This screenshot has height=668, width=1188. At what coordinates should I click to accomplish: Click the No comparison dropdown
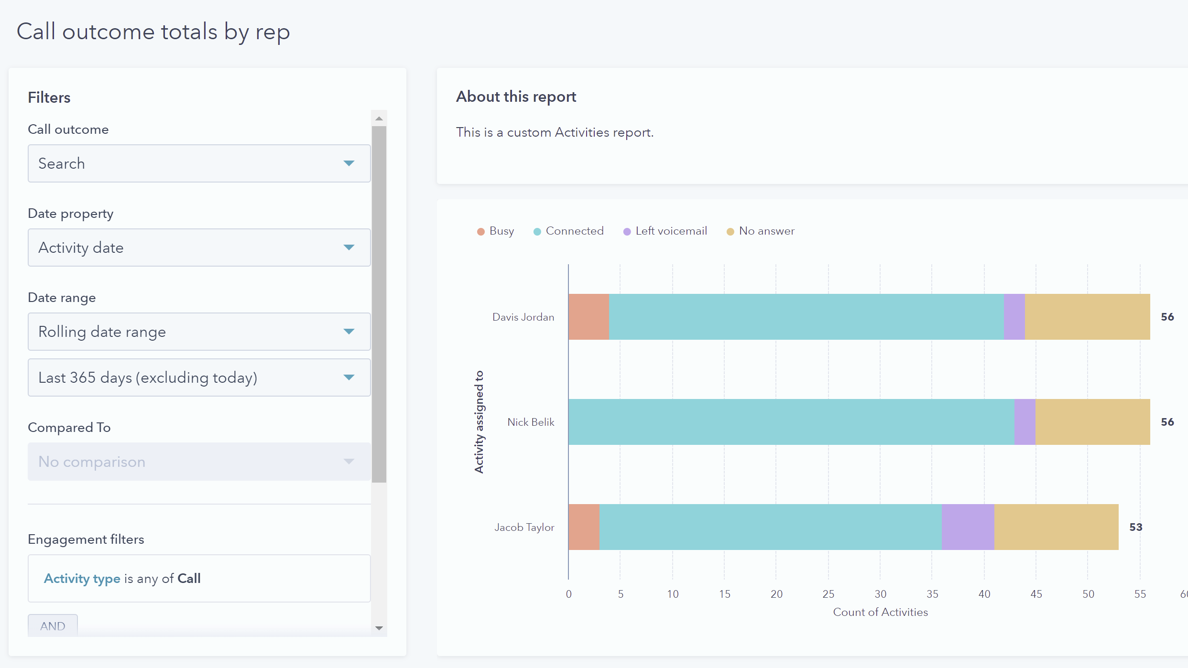click(x=199, y=462)
